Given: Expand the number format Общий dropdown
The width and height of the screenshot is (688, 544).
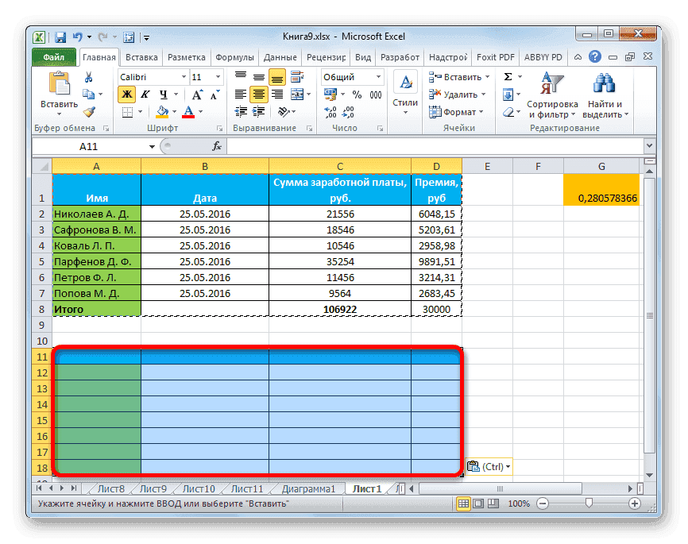Looking at the screenshot, I should coord(378,76).
